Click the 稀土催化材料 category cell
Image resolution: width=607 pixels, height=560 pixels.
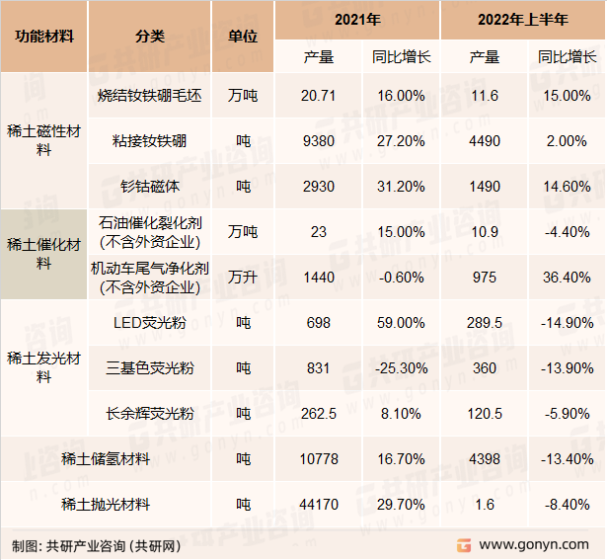[x=43, y=254]
